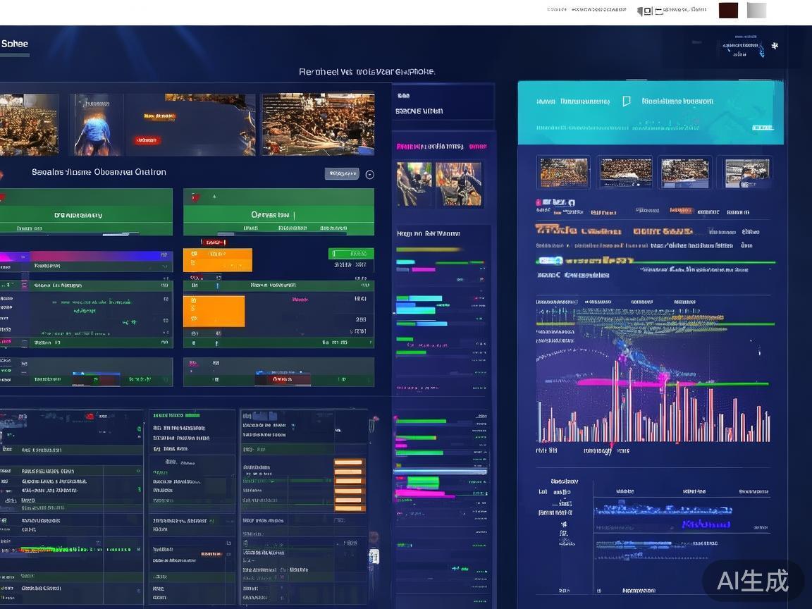812x609 pixels.
Task: Click the circled arrow icon beside the gray button
Action: [369, 174]
